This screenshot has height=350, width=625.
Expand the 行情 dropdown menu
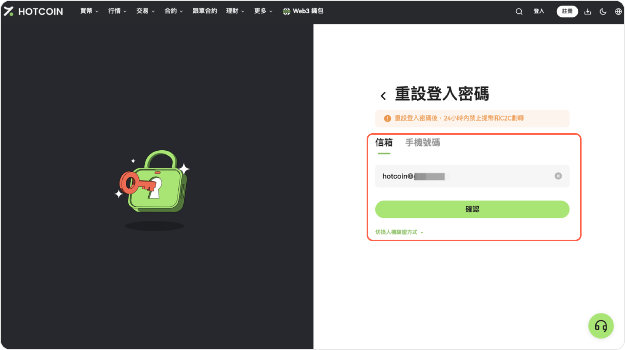(x=117, y=11)
